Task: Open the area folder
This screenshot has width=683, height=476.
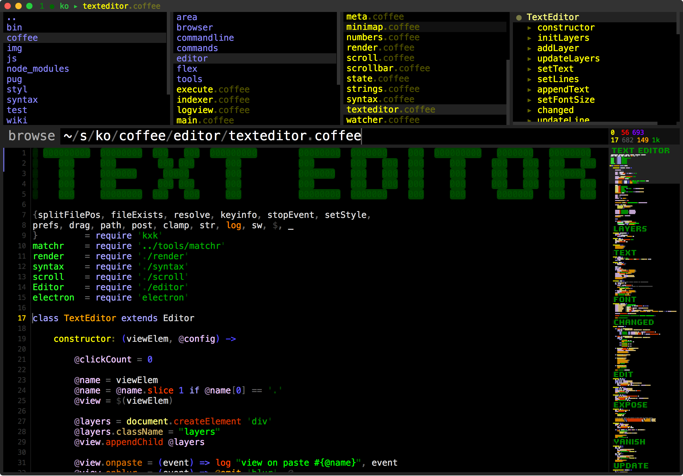Action: 255,17
